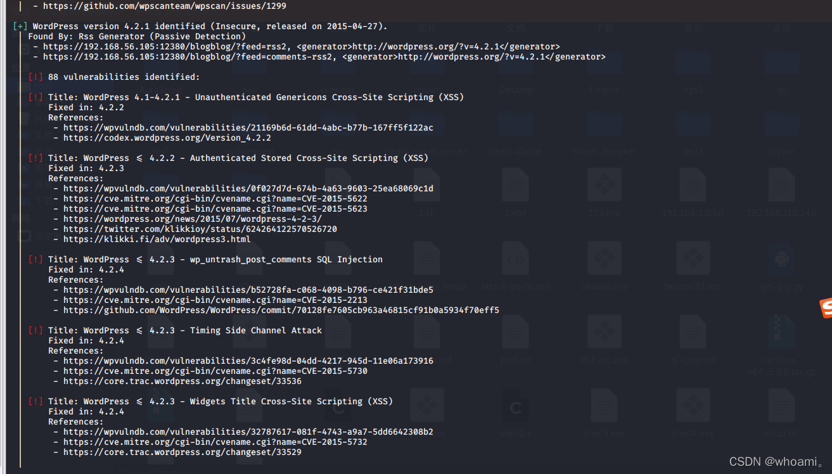Open wpvulndb link ending 5dd6642308b2
This screenshot has width=832, height=474.
pos(248,432)
